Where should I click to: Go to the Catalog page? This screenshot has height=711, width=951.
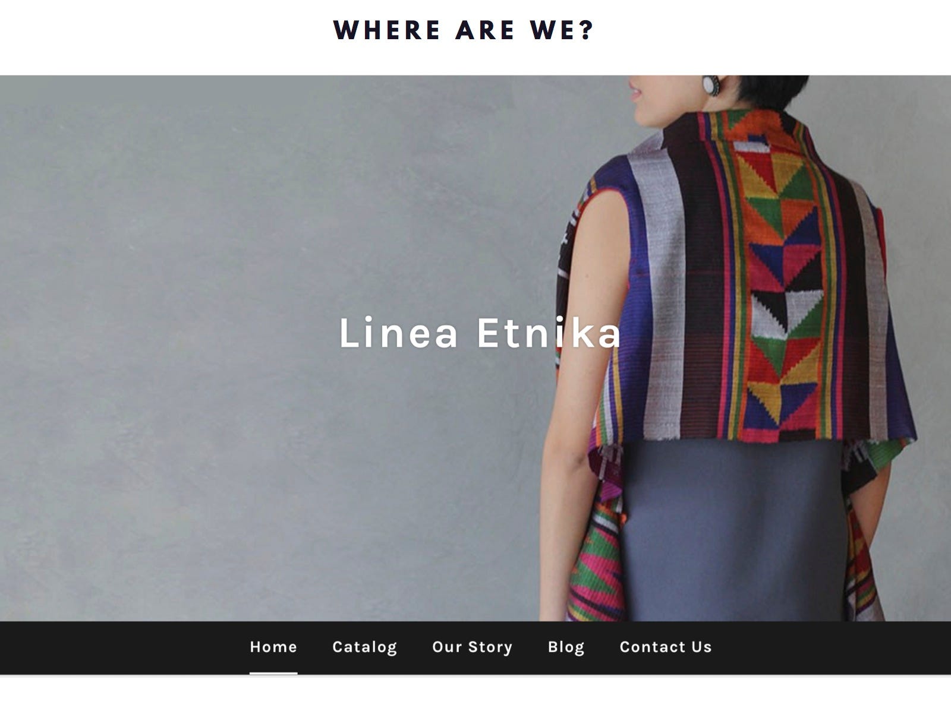coord(364,647)
